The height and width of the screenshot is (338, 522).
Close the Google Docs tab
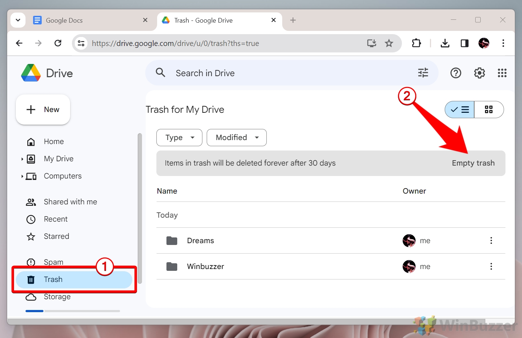pos(145,20)
